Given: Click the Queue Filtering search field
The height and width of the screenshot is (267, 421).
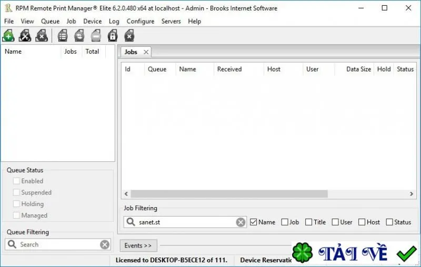Looking at the screenshot, I should pyautogui.click(x=58, y=244).
